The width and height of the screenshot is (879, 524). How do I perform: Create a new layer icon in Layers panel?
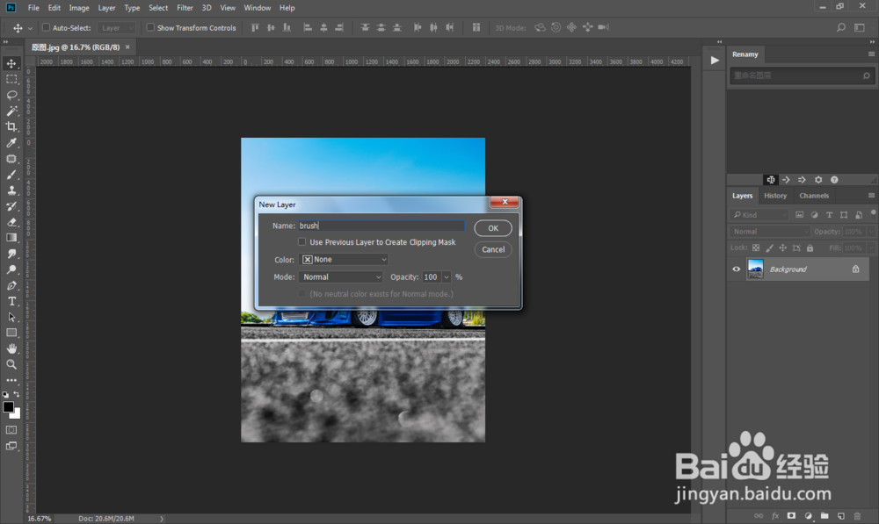coord(841,515)
